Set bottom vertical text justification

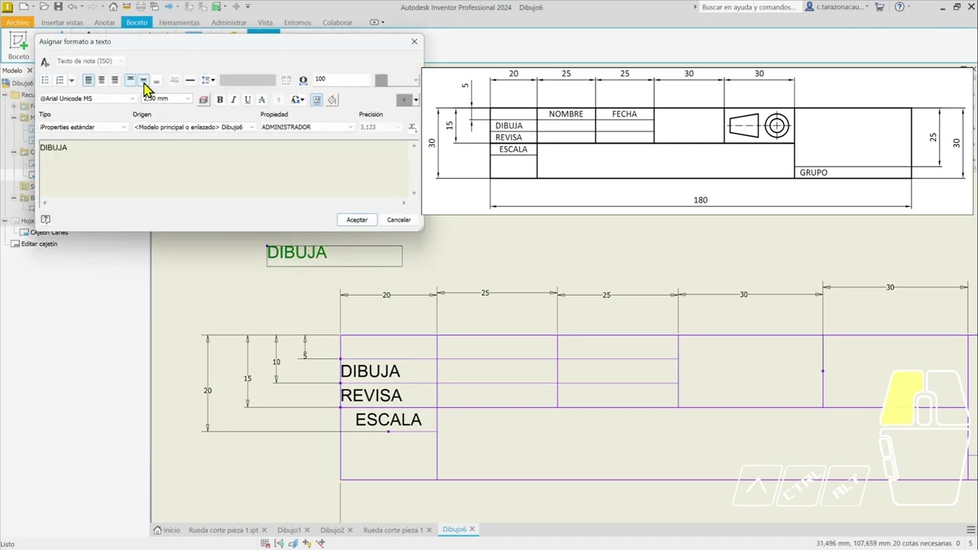(x=156, y=80)
